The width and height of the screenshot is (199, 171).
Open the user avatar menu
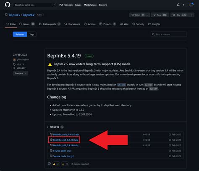(x=191, y=5)
